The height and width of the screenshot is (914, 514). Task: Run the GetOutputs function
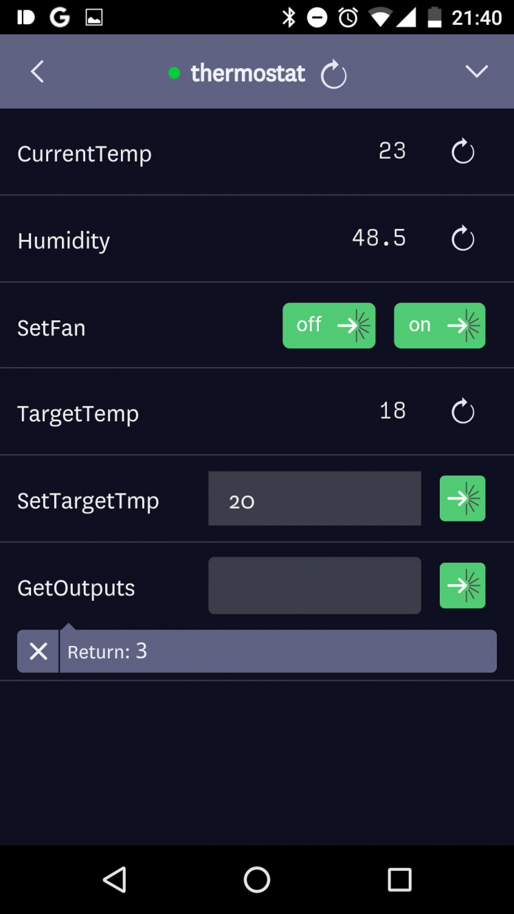(462, 586)
